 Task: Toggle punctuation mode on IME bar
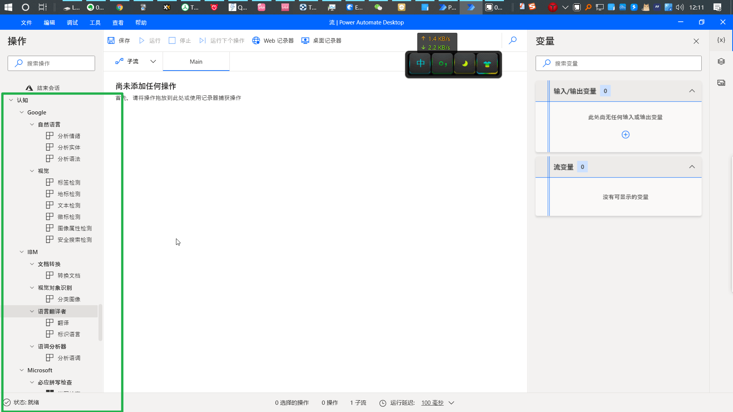[442, 63]
